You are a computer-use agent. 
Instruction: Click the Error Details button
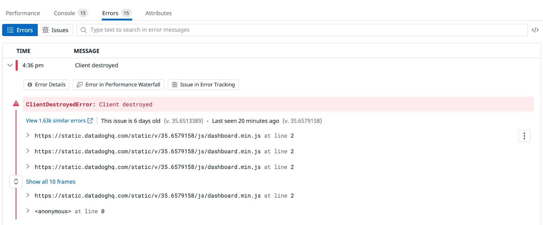coord(46,85)
